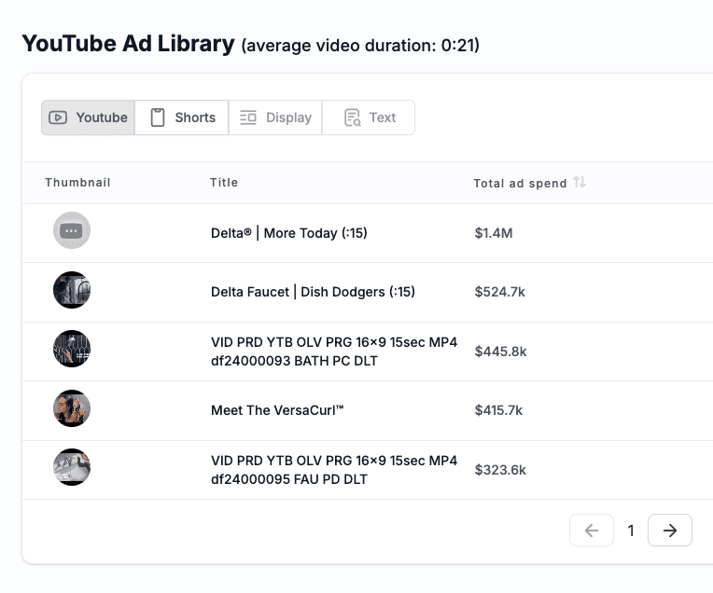Image resolution: width=713 pixels, height=593 pixels.
Task: Click the Text search document icon
Action: pos(353,117)
